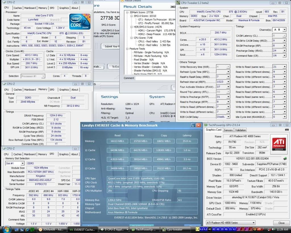Switch to the 3DMark06 taskbar button

pyautogui.click(x=51, y=230)
